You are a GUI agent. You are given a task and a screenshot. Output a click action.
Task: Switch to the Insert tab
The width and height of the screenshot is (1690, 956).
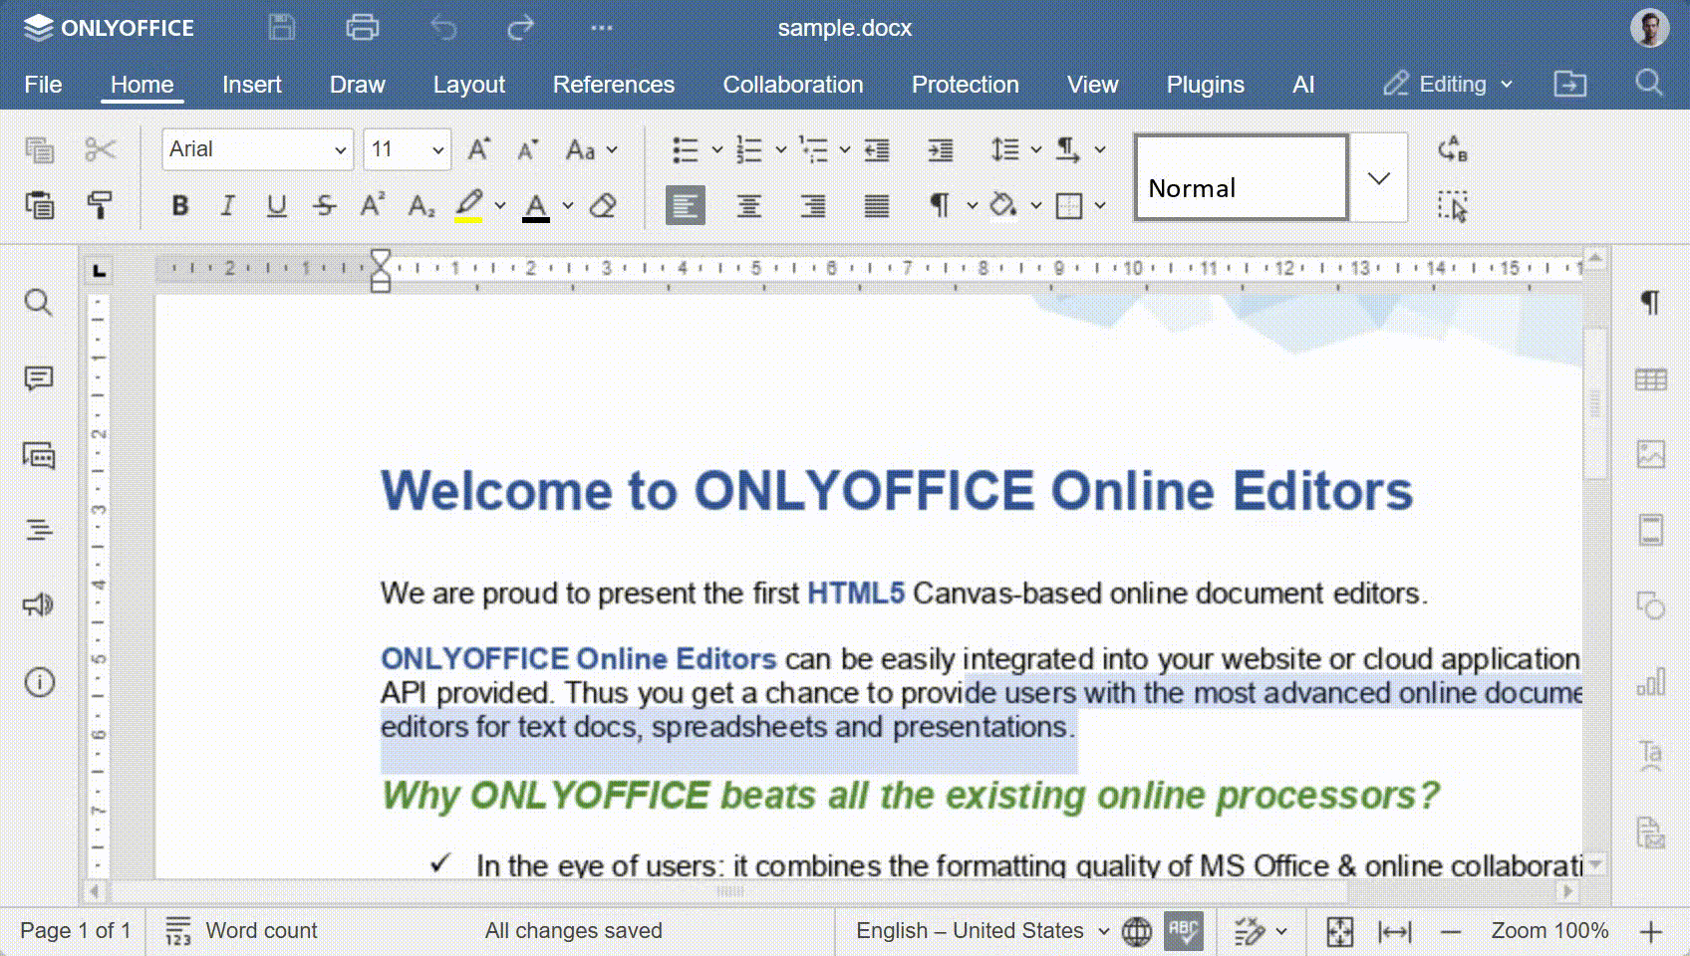252,85
